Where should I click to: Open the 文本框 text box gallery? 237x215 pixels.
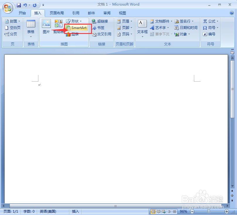142,29
